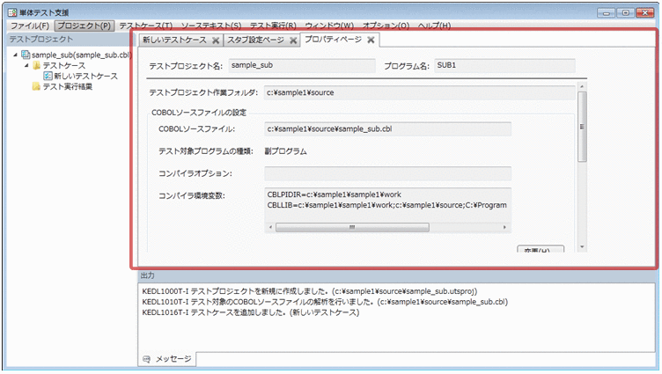Close the プロパティページ tab
This screenshot has height=374, width=662.
[x=371, y=40]
